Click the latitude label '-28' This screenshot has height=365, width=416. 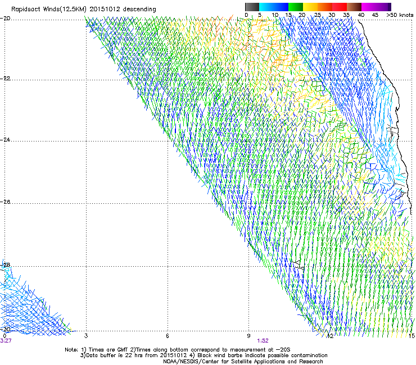(x=5, y=265)
